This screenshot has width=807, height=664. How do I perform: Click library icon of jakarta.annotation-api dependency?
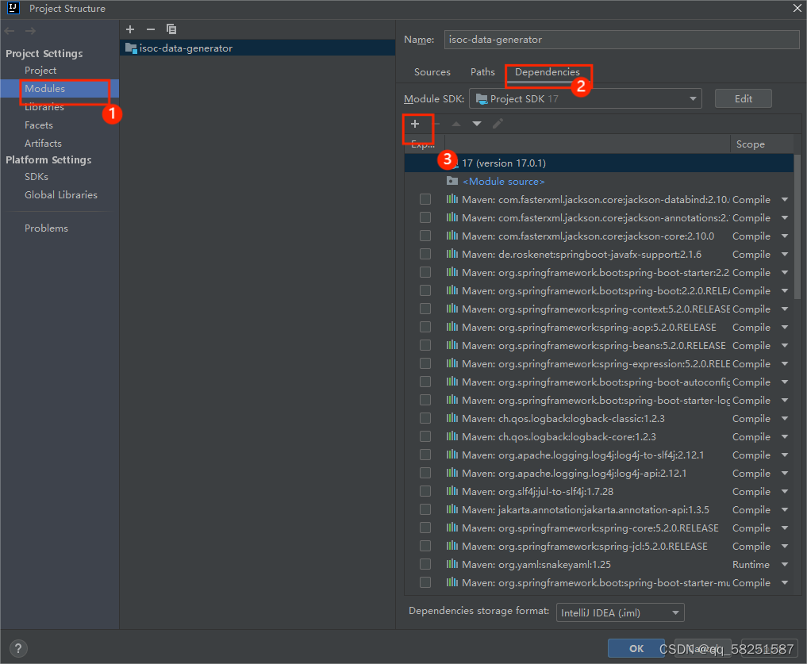[452, 509]
